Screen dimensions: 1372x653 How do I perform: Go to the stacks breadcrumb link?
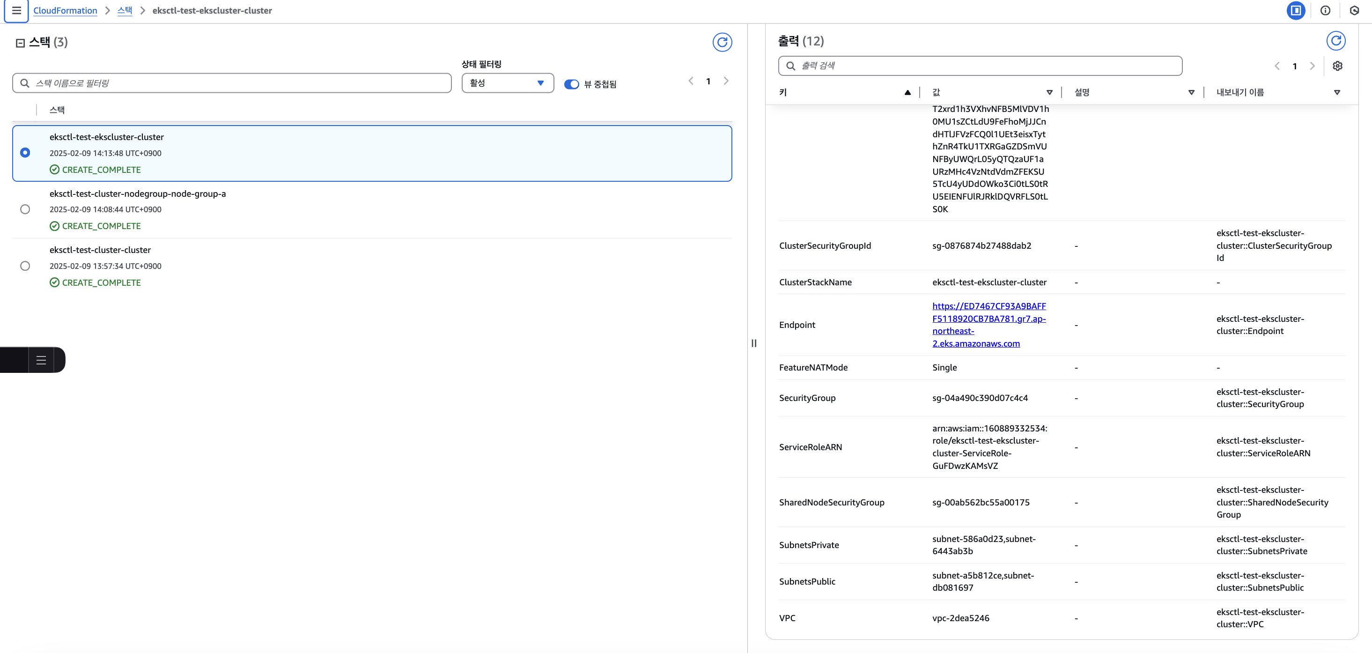click(x=125, y=11)
